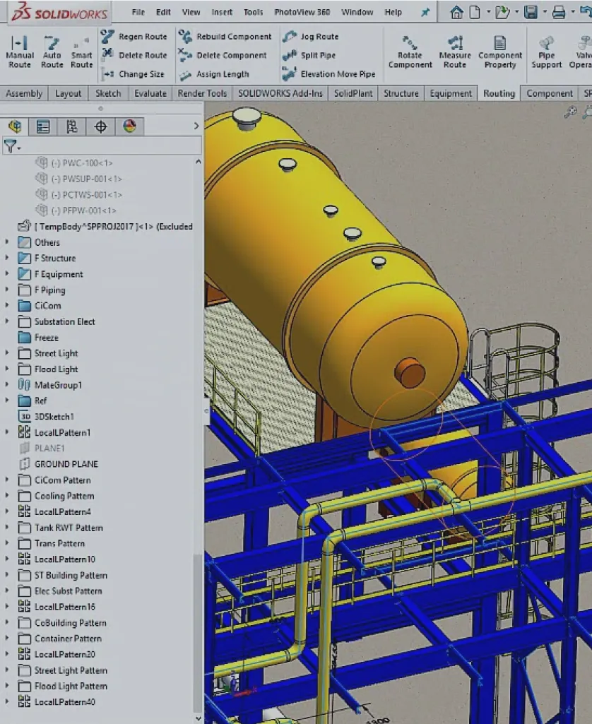Save the document with the Save icon

pyautogui.click(x=531, y=13)
